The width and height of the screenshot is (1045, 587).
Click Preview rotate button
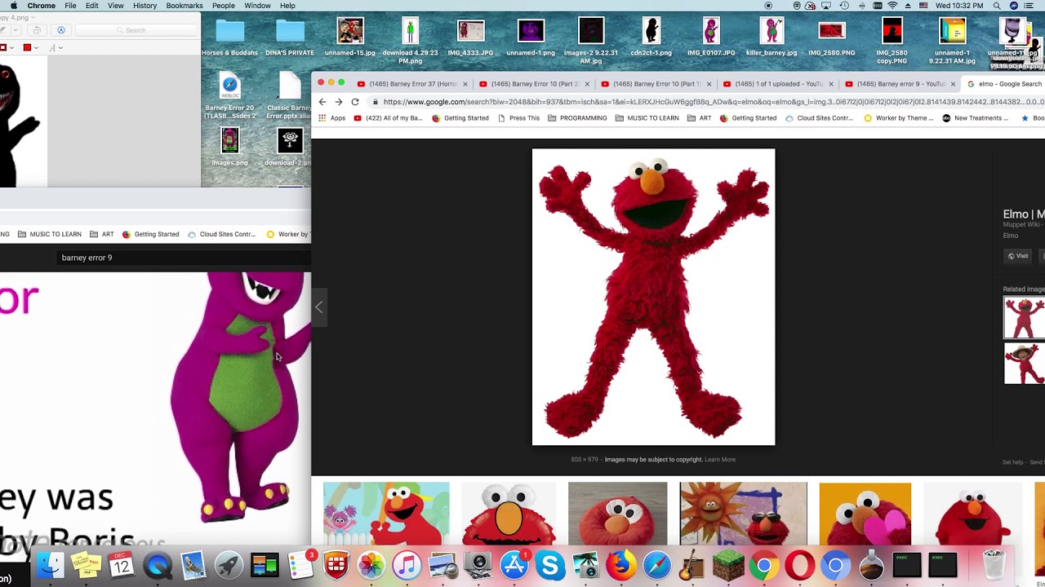tap(37, 30)
